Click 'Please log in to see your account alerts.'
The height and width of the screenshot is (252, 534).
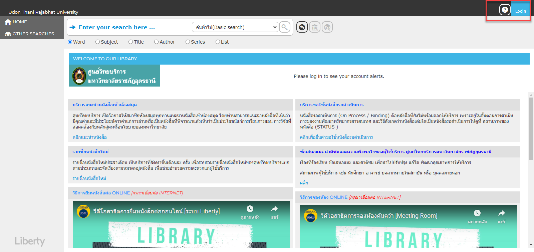pyautogui.click(x=339, y=76)
